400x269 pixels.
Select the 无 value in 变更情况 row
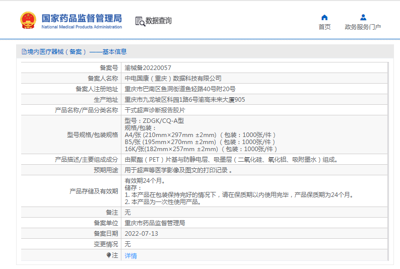coord(127,244)
